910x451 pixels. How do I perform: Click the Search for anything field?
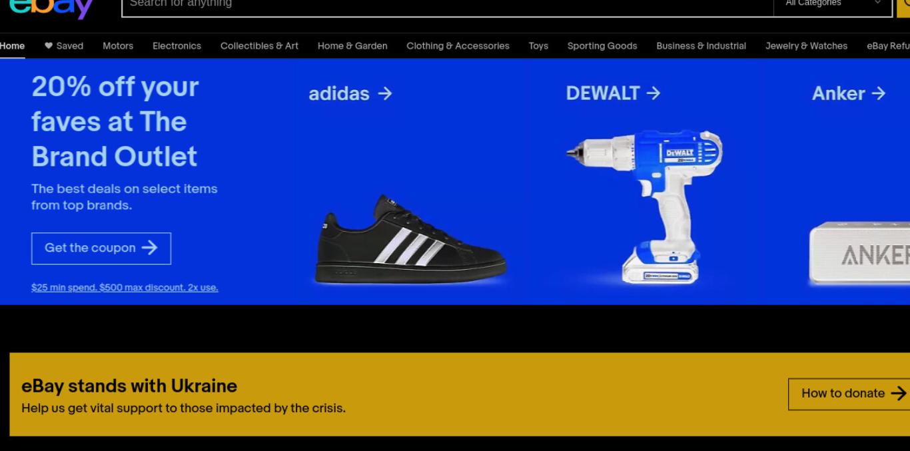pos(447,4)
